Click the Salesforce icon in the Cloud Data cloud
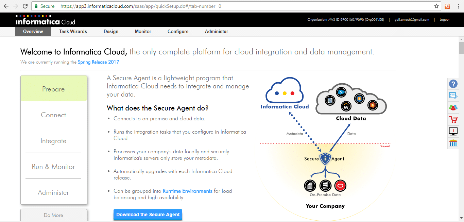464x222 pixels. click(x=341, y=92)
